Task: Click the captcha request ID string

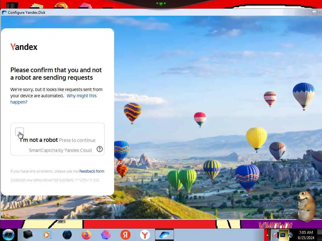Action: [x=55, y=180]
